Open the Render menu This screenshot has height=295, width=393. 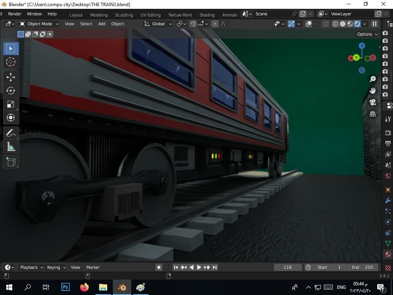(x=15, y=14)
